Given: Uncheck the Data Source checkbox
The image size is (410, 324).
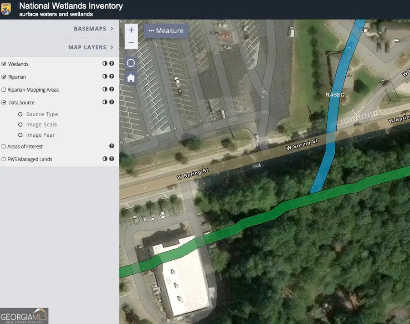Looking at the screenshot, I should [x=4, y=103].
